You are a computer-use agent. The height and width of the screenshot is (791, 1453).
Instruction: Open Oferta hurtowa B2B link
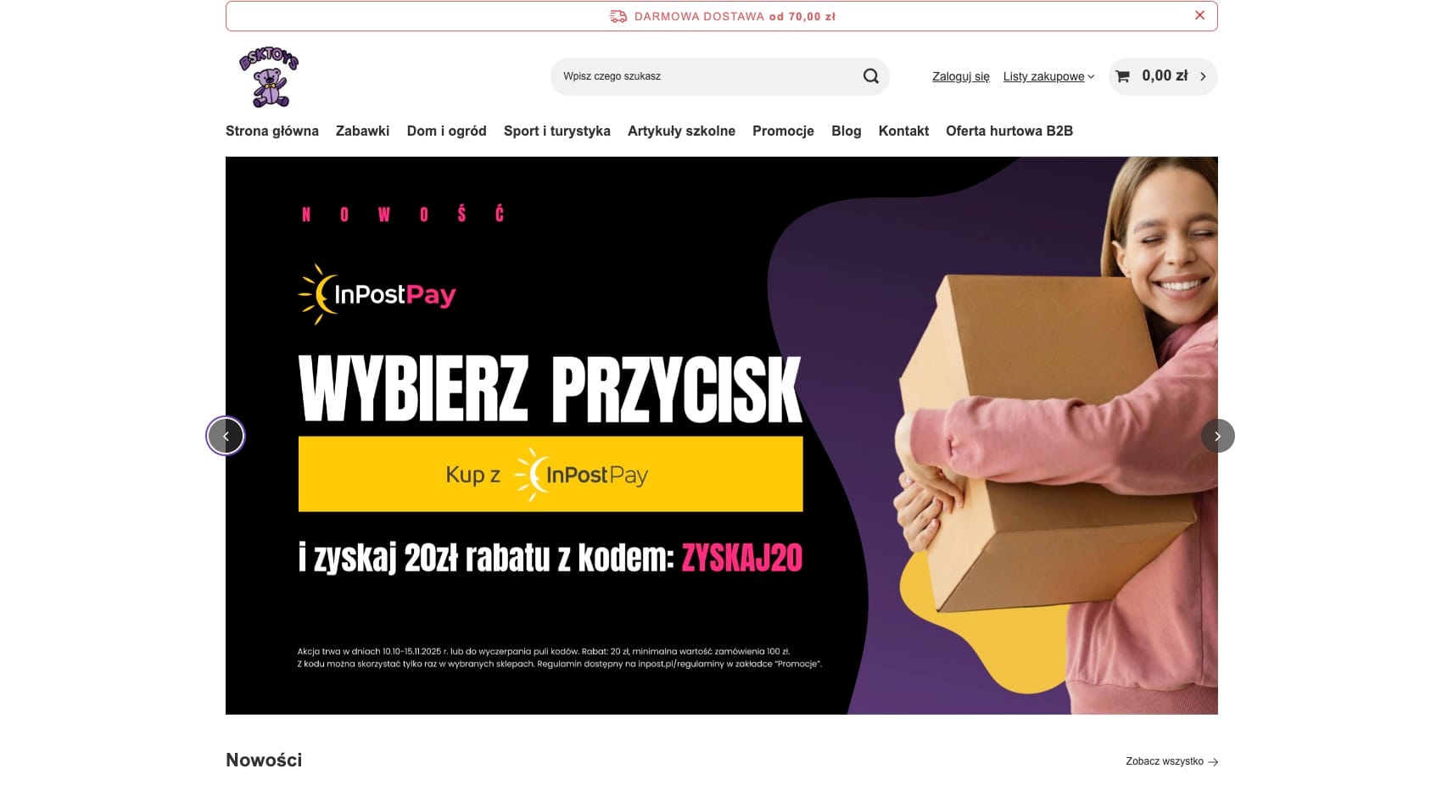(x=1009, y=131)
